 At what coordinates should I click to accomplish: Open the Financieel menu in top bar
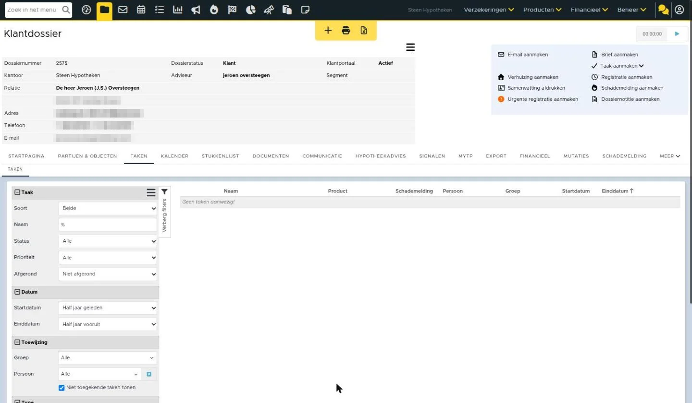click(x=589, y=10)
